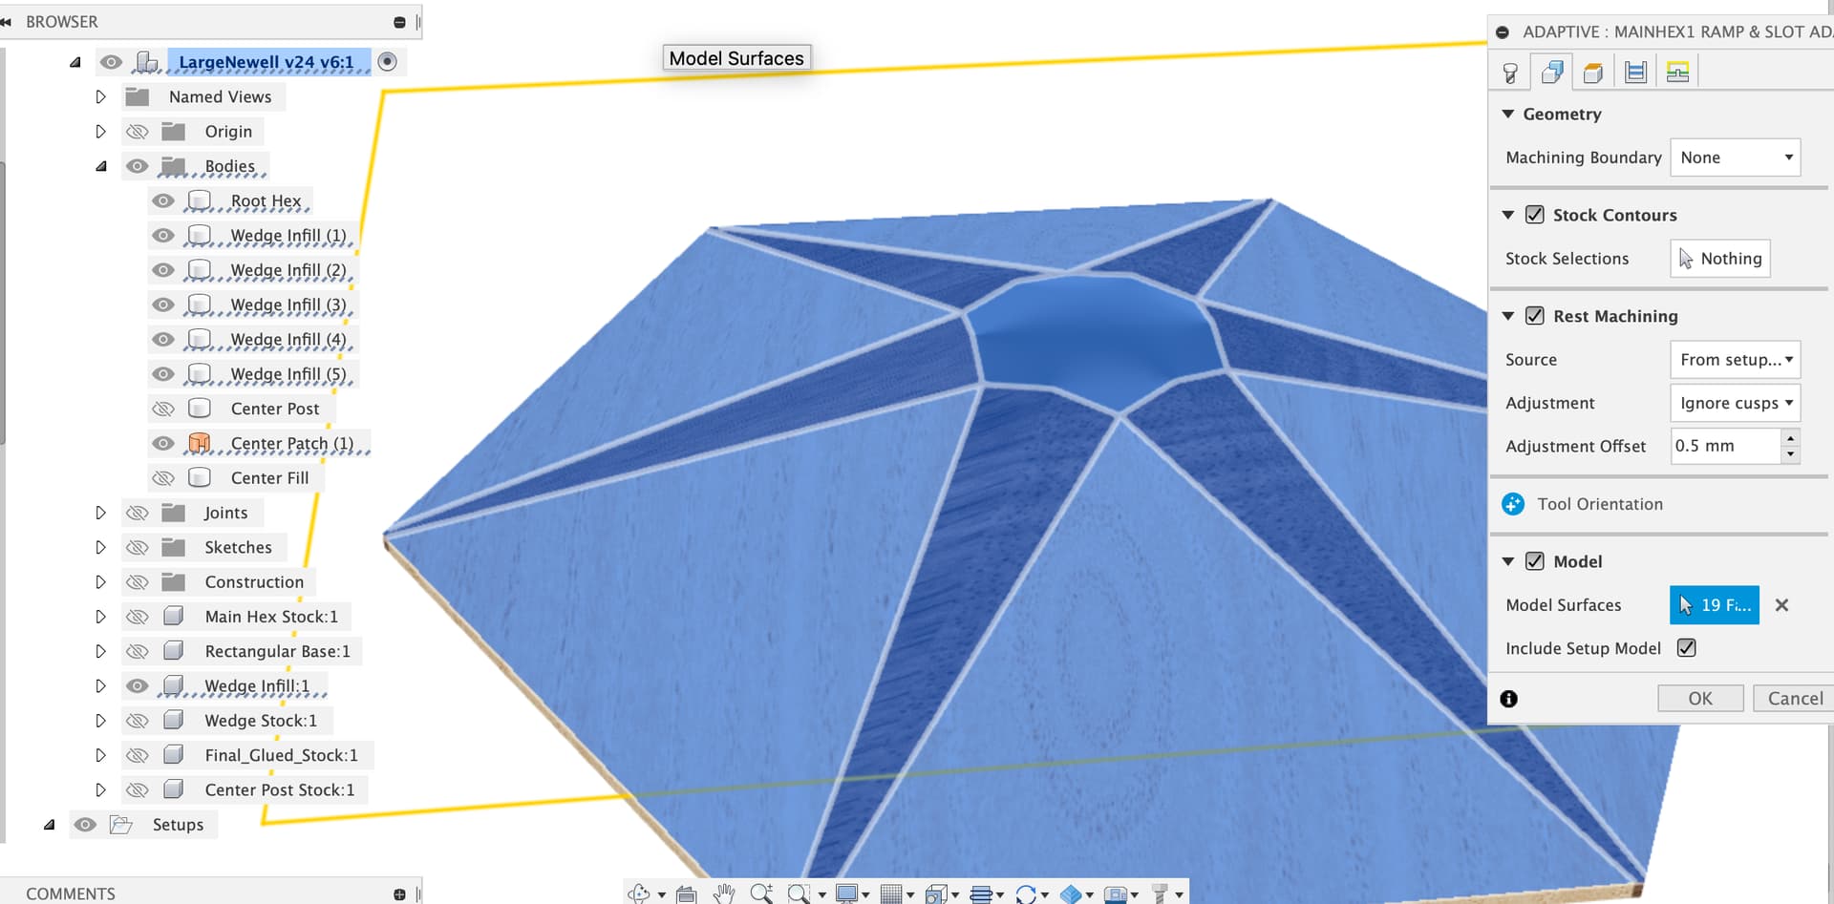This screenshot has height=904, width=1834.
Task: Hide the Wedge Infill:1 component
Action: [x=138, y=686]
